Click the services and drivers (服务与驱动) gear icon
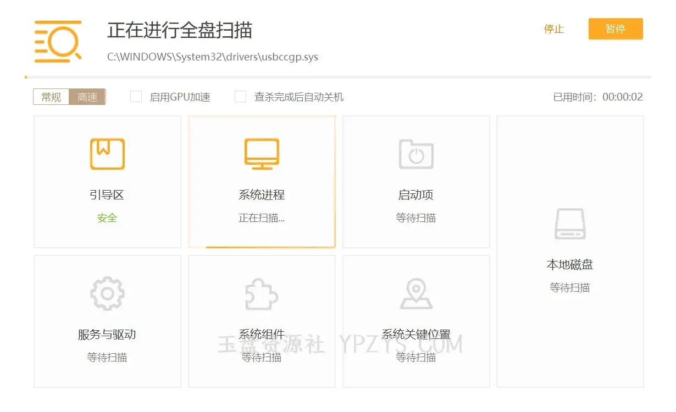This screenshot has width=676, height=412. pyautogui.click(x=107, y=293)
